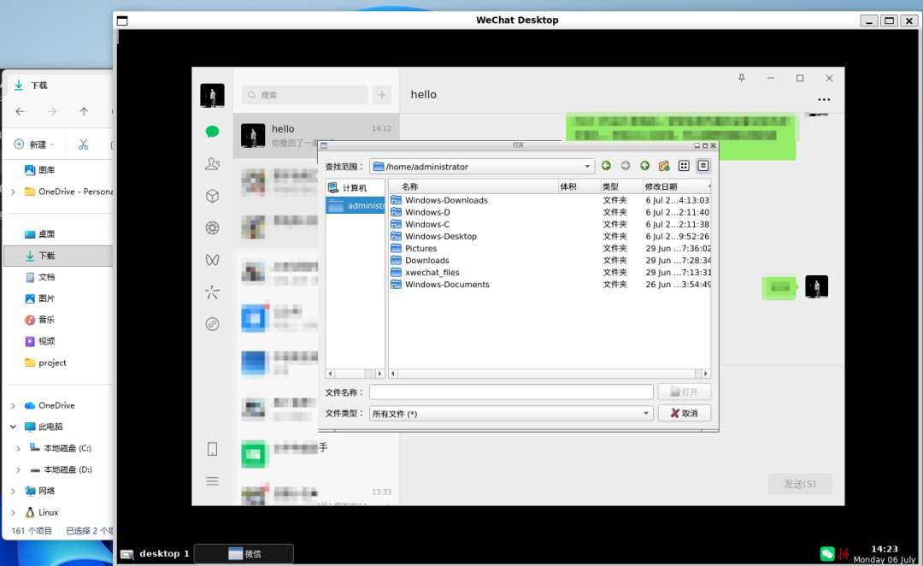The height and width of the screenshot is (566, 923).
Task: Open the hello conversation in chat list
Action: pyautogui.click(x=316, y=135)
